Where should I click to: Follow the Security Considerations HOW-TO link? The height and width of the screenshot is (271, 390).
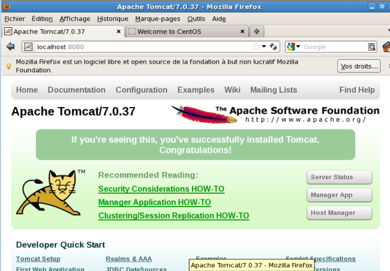tap(161, 189)
